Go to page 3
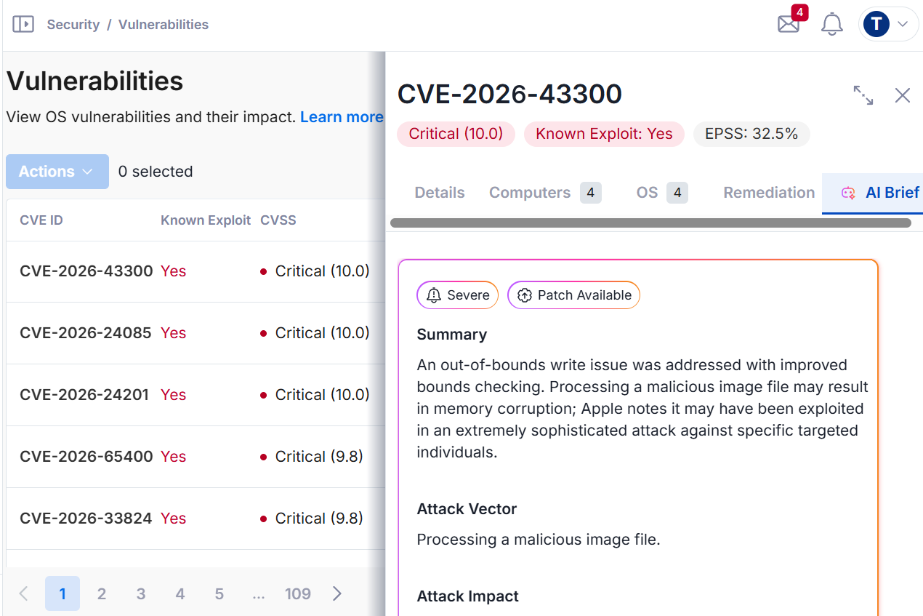Image resolution: width=923 pixels, height=616 pixels. pos(141,593)
